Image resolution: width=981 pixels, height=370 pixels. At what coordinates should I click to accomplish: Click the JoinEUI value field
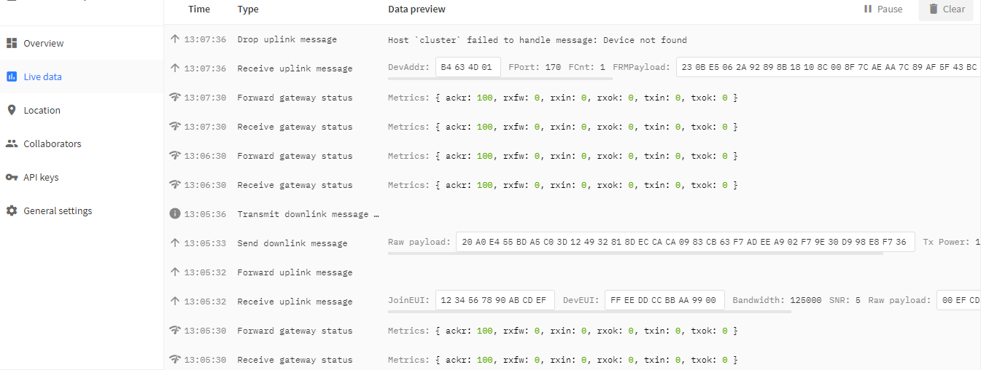495,300
